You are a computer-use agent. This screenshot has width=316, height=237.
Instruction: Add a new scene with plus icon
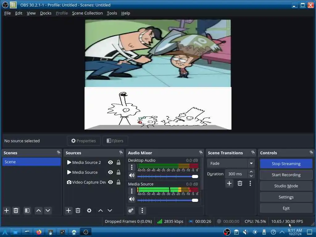pos(6,210)
